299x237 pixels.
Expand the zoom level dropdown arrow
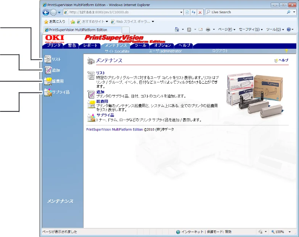click(x=290, y=232)
